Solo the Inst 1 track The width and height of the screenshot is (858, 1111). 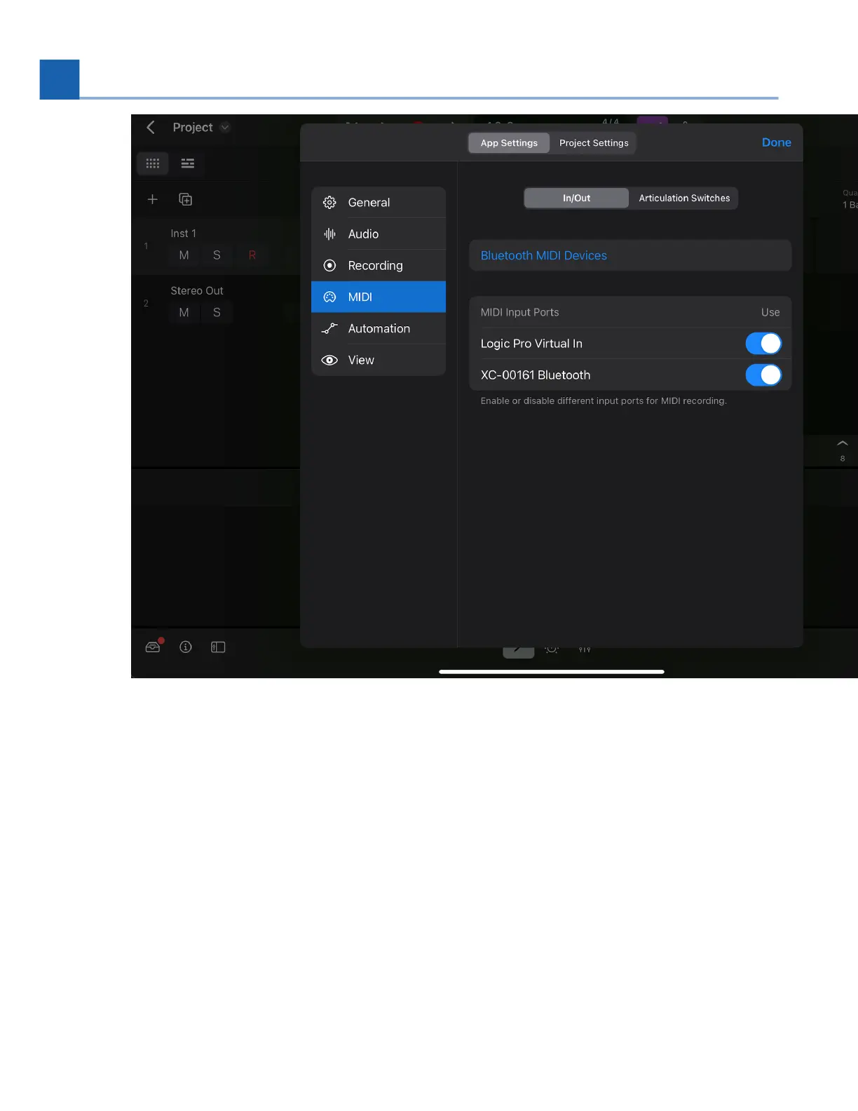point(217,255)
